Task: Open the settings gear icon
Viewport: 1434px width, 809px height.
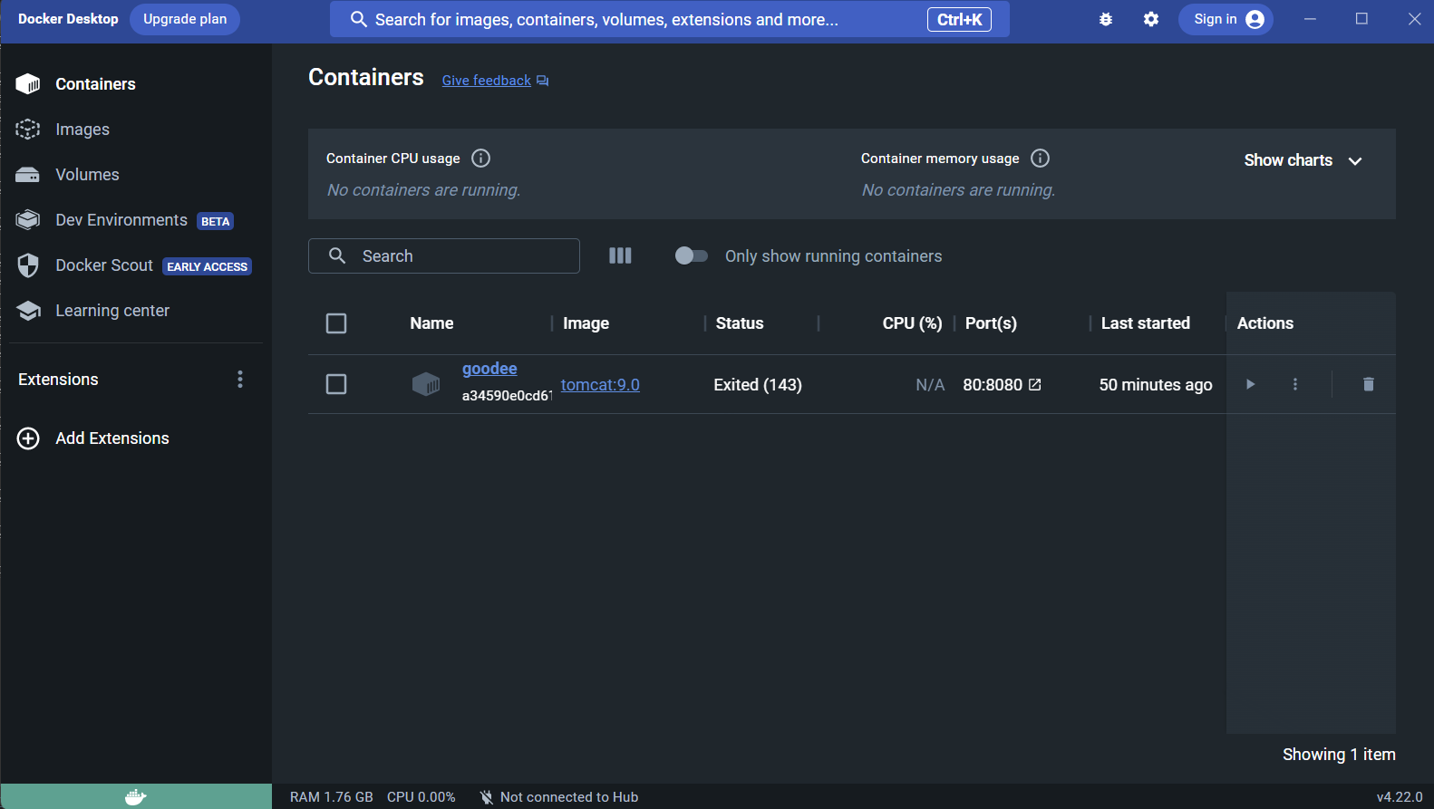Action: coord(1151,19)
